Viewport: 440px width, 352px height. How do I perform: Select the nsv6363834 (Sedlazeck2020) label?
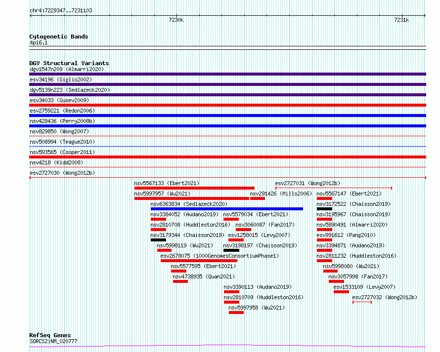click(x=189, y=204)
